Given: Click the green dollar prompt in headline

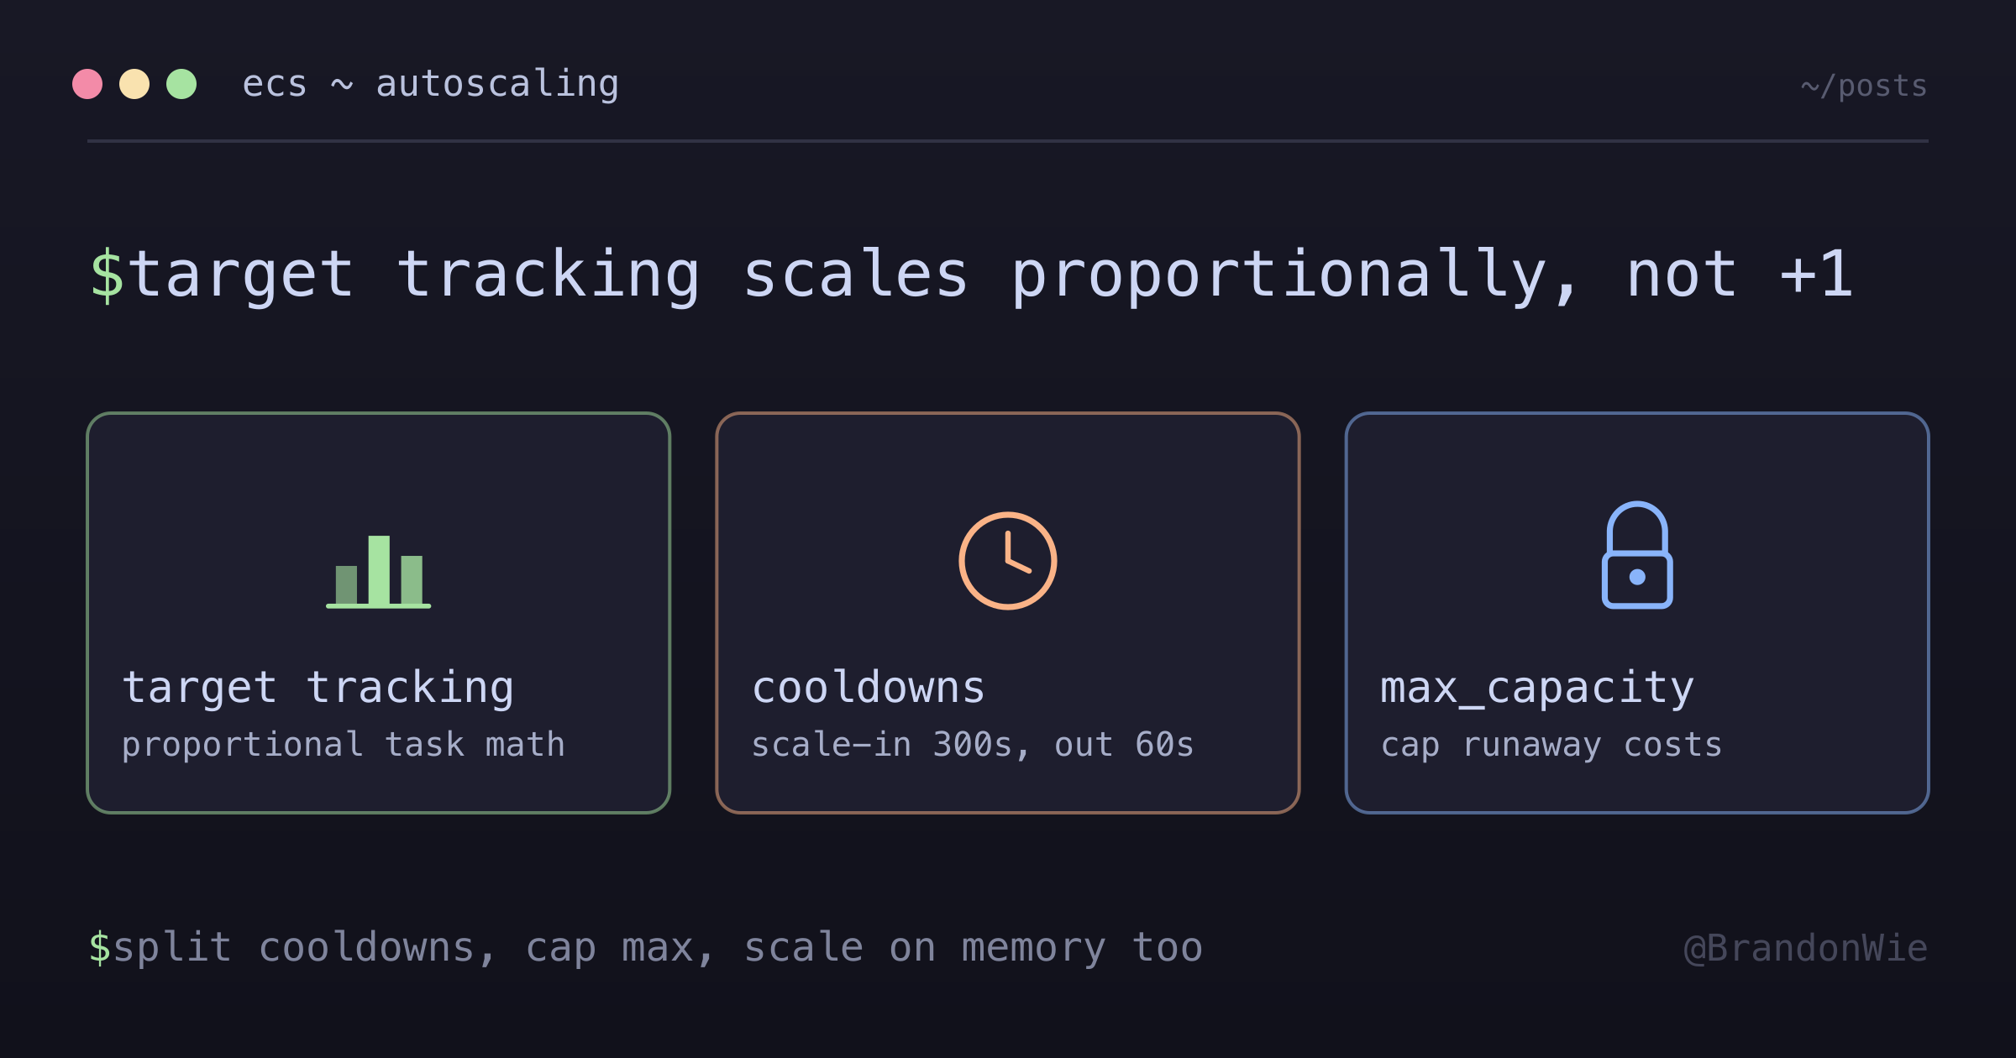Looking at the screenshot, I should coord(108,275).
